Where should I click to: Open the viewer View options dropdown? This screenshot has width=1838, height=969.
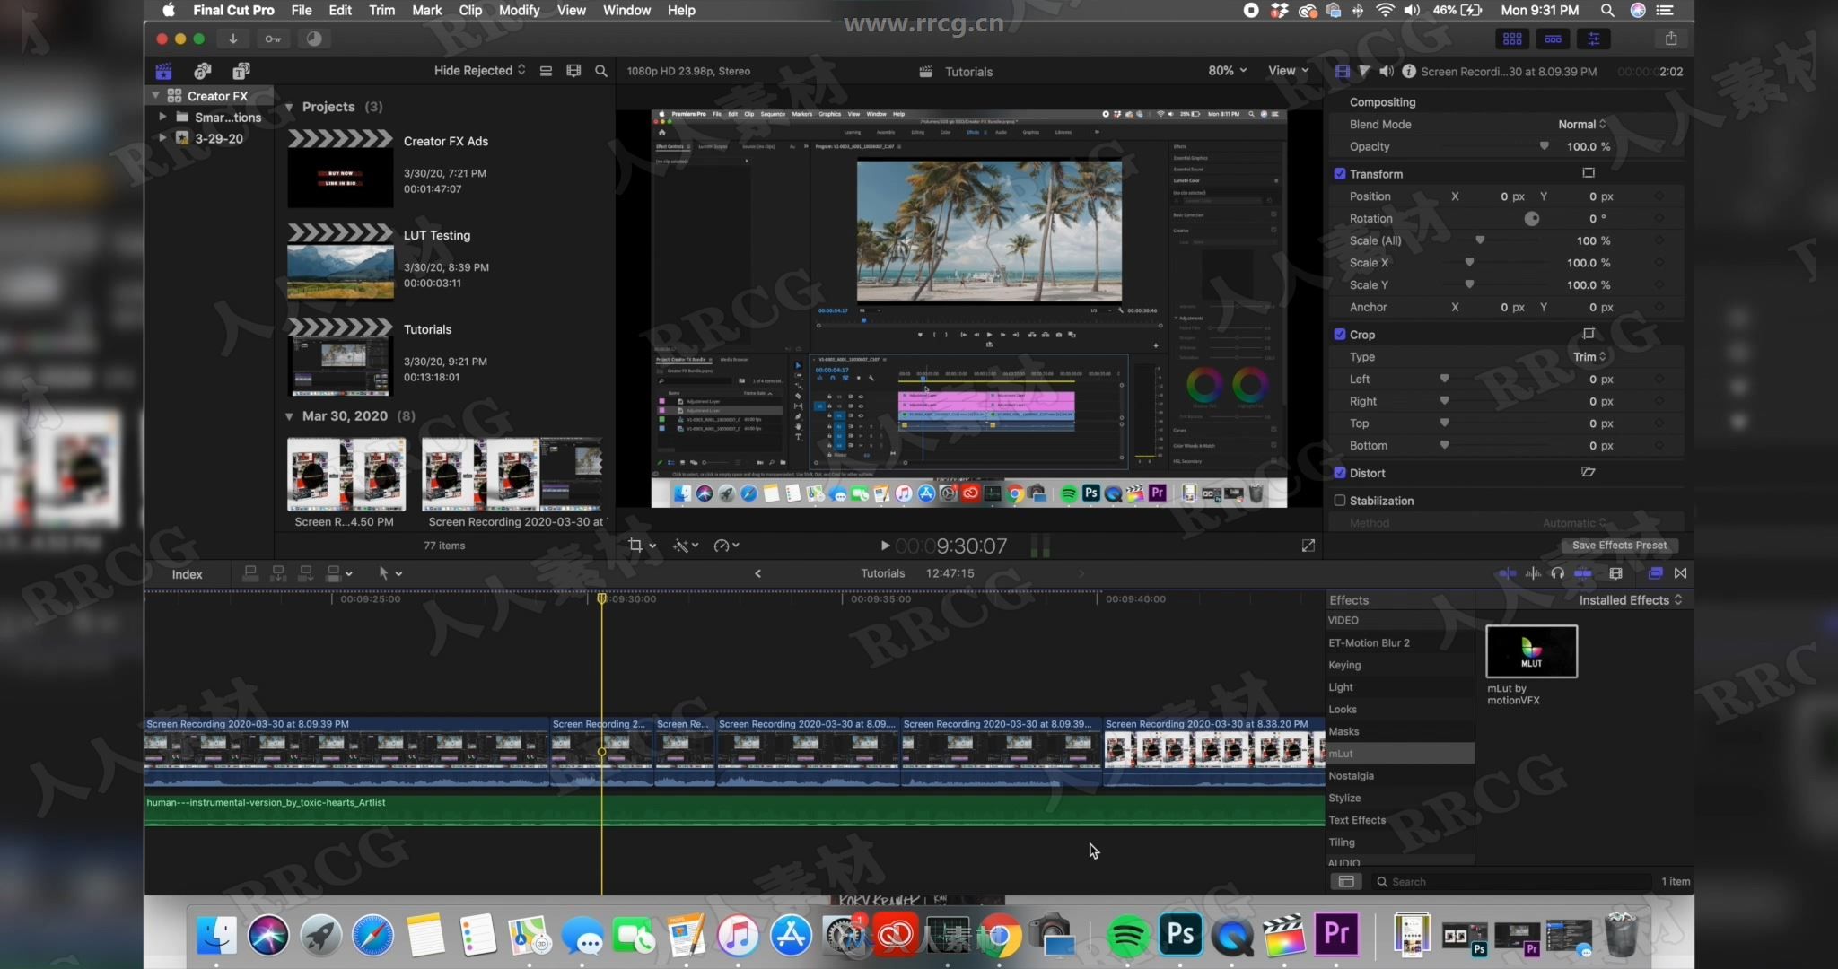tap(1288, 71)
